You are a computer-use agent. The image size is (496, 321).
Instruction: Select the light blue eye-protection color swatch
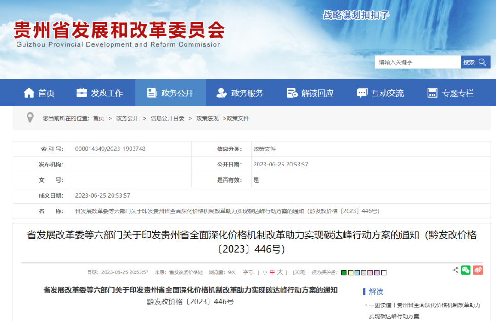point(357,272)
